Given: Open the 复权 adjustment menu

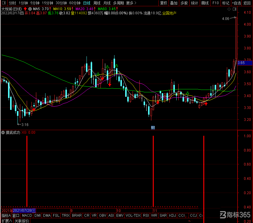Looking at the screenshot, I should point(164,3).
